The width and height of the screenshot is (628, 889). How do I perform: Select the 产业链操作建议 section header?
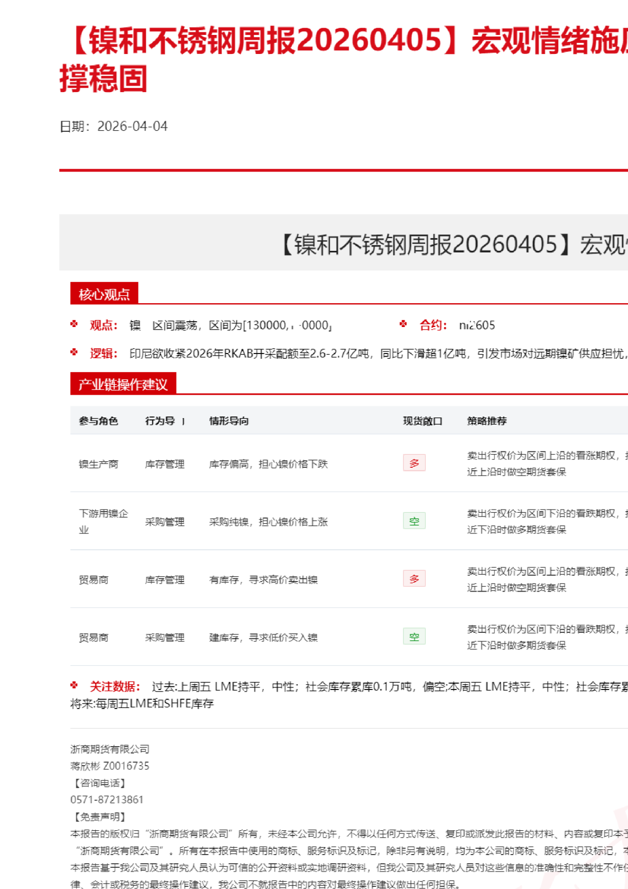pos(123,384)
